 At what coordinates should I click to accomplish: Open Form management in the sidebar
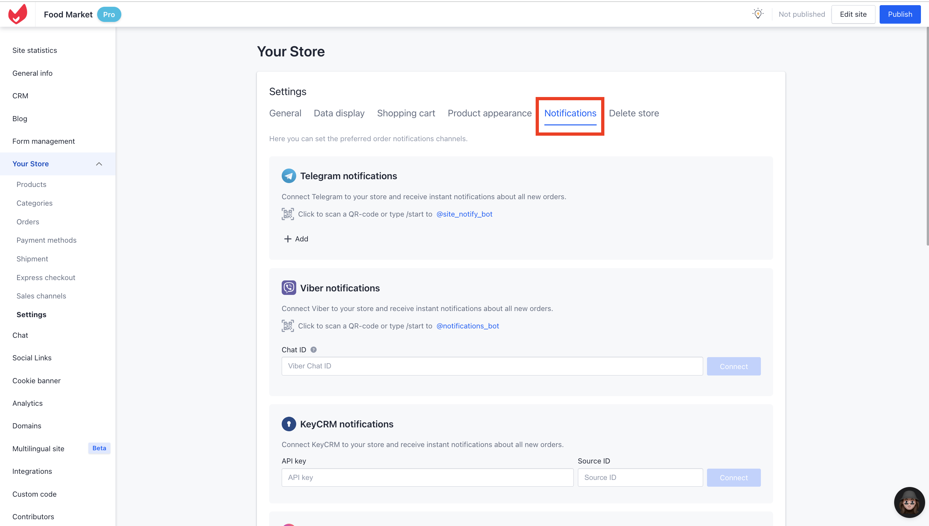coord(43,141)
